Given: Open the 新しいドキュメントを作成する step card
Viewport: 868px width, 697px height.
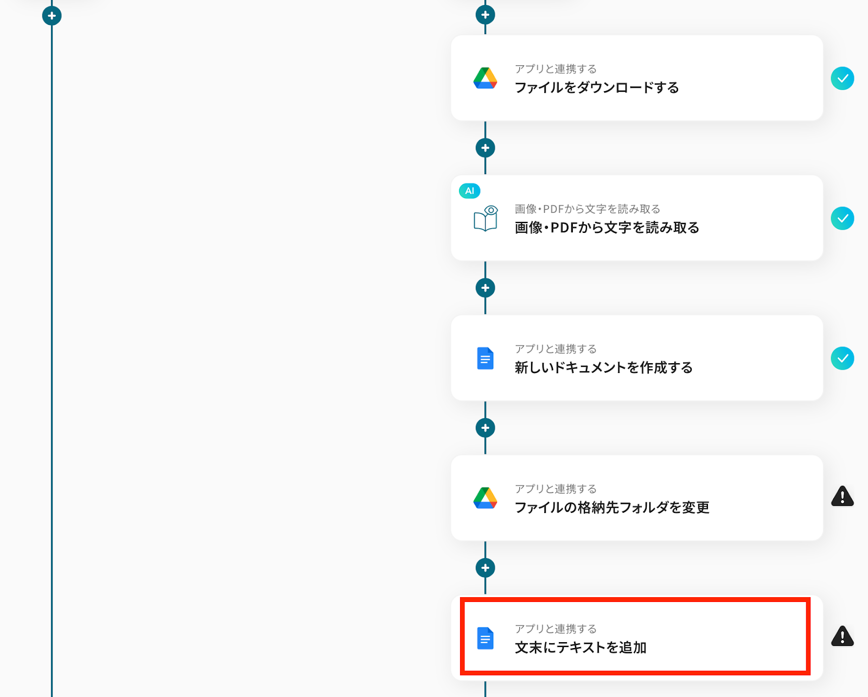Looking at the screenshot, I should [x=637, y=358].
